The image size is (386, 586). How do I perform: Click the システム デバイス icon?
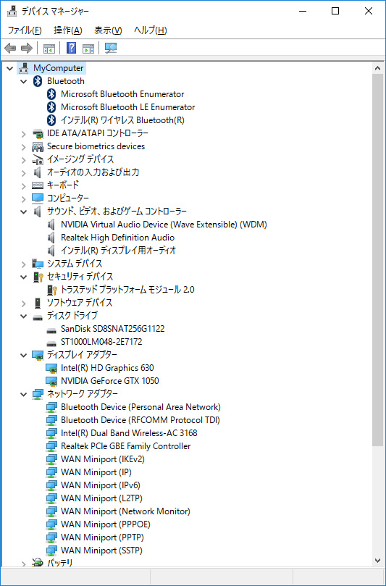(38, 264)
